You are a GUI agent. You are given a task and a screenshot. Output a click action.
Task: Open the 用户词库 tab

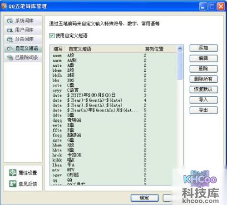coord(23,30)
